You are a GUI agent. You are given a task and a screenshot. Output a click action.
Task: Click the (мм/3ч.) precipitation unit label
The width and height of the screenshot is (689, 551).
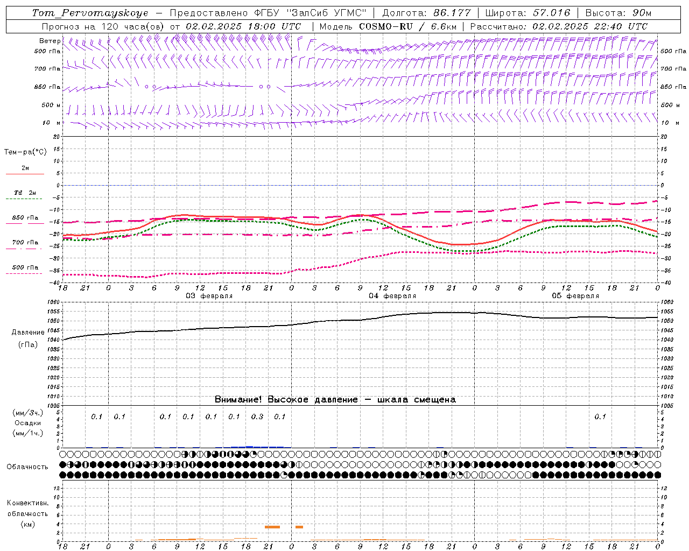tap(28, 413)
